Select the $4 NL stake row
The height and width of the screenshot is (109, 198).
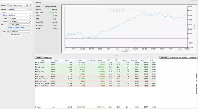95,69
